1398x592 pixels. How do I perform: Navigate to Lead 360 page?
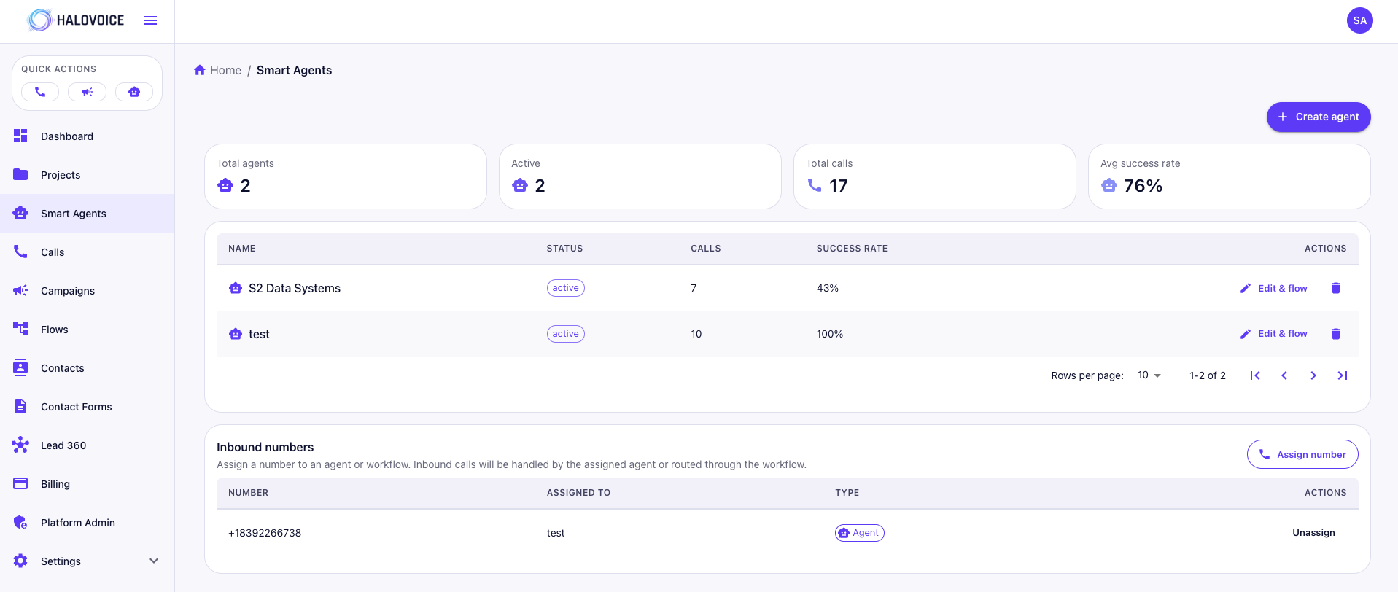coord(63,445)
